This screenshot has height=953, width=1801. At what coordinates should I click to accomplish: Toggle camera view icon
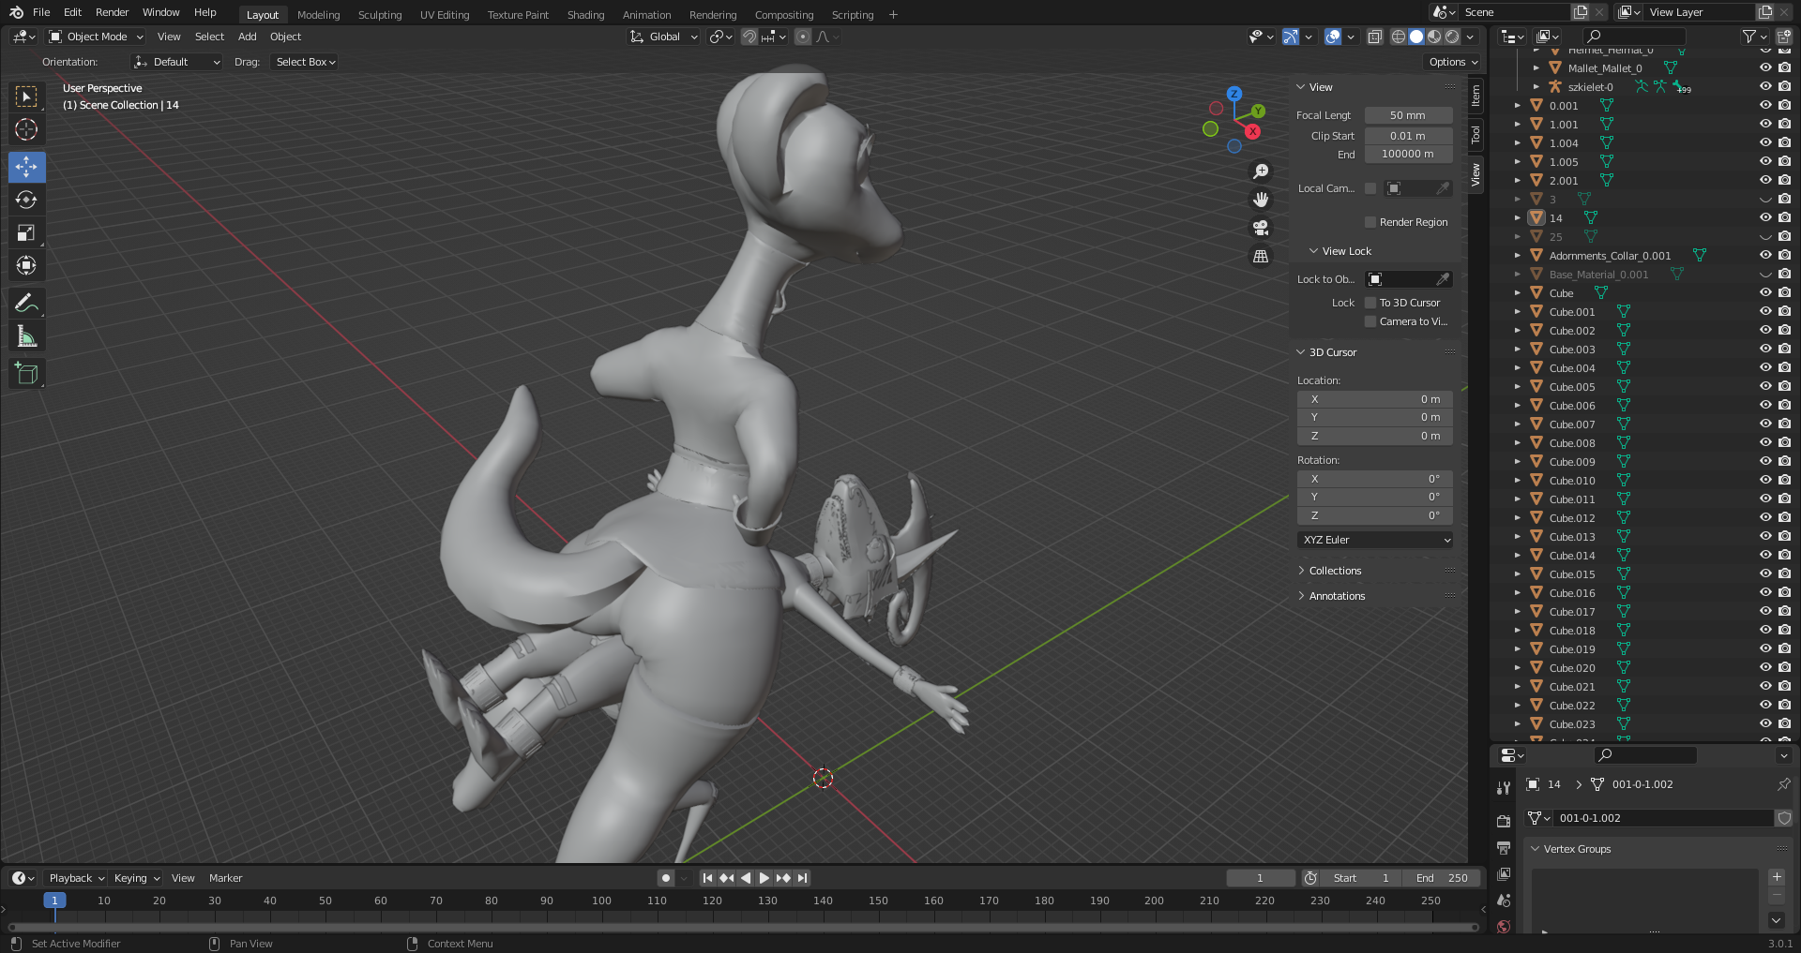coord(1261,228)
